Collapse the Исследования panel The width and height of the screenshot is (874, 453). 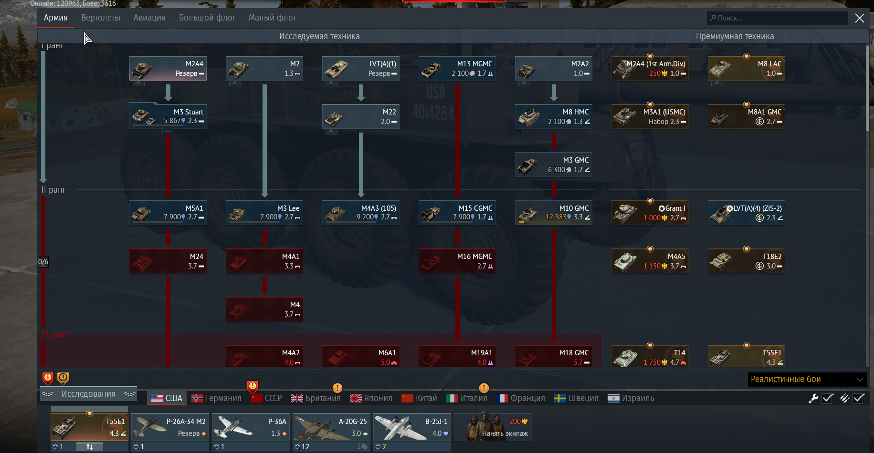tap(88, 394)
